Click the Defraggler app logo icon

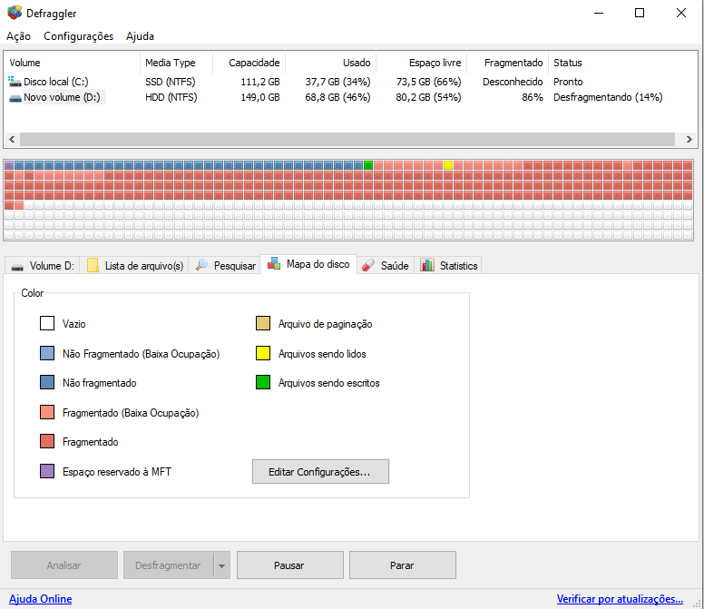[x=15, y=13]
